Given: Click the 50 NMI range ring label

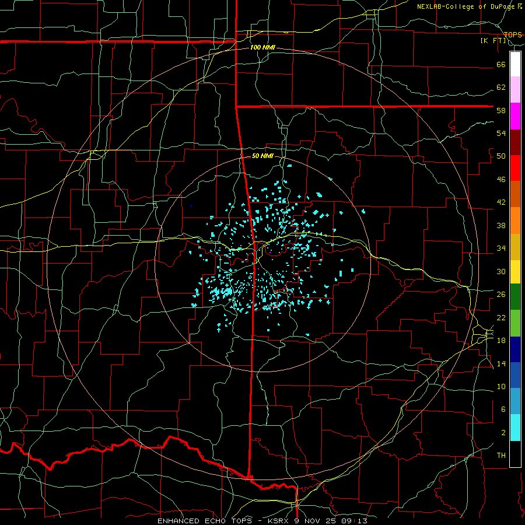Looking at the screenshot, I should [x=262, y=156].
